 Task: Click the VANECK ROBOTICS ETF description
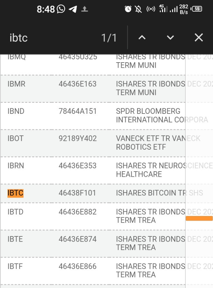(x=158, y=143)
